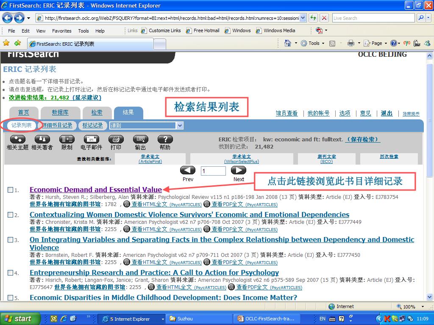Open the Favorites menu
This screenshot has height=325, width=434.
(62, 30)
